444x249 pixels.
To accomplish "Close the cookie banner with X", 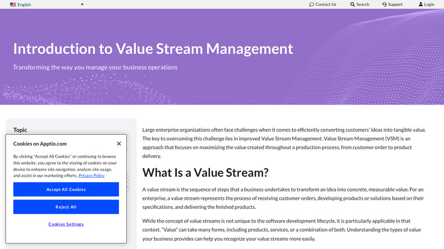I will tap(119, 143).
